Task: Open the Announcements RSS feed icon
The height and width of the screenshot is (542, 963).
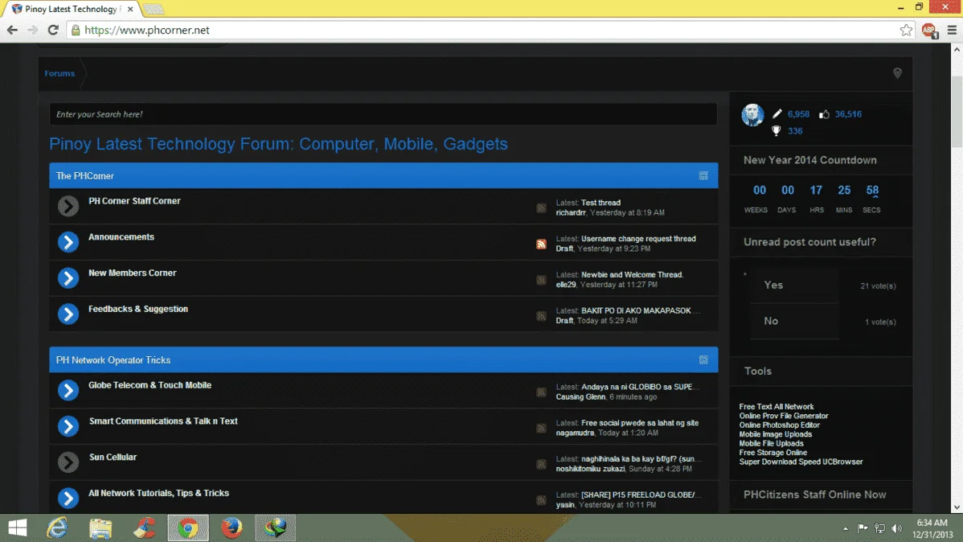Action: (x=541, y=244)
